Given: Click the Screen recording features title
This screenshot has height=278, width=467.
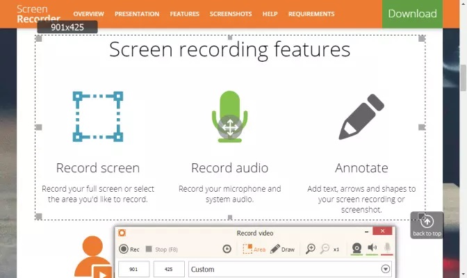Looking at the screenshot, I should 230,49.
